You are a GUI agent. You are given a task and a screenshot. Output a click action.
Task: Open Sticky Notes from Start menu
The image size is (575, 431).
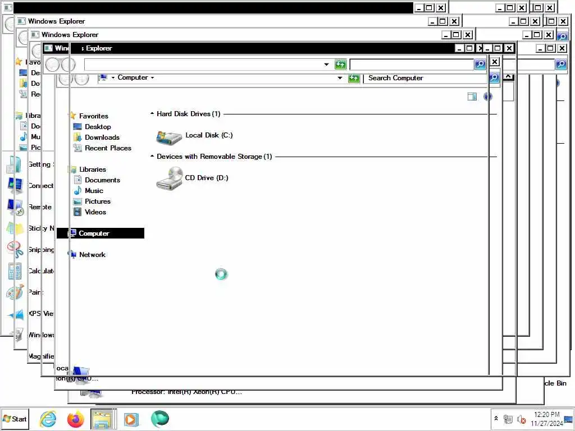click(30, 228)
